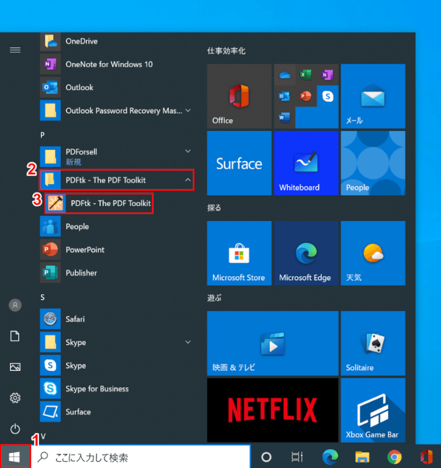Open People in the app list
This screenshot has height=468, width=441.
click(117, 226)
